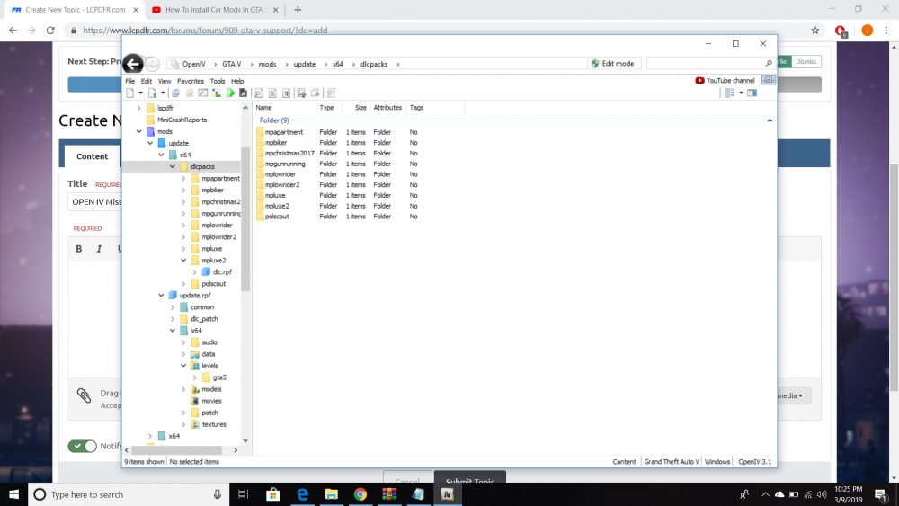Screen dimensions: 899x506
Task: Collapse the mods tree node
Action: 138,132
